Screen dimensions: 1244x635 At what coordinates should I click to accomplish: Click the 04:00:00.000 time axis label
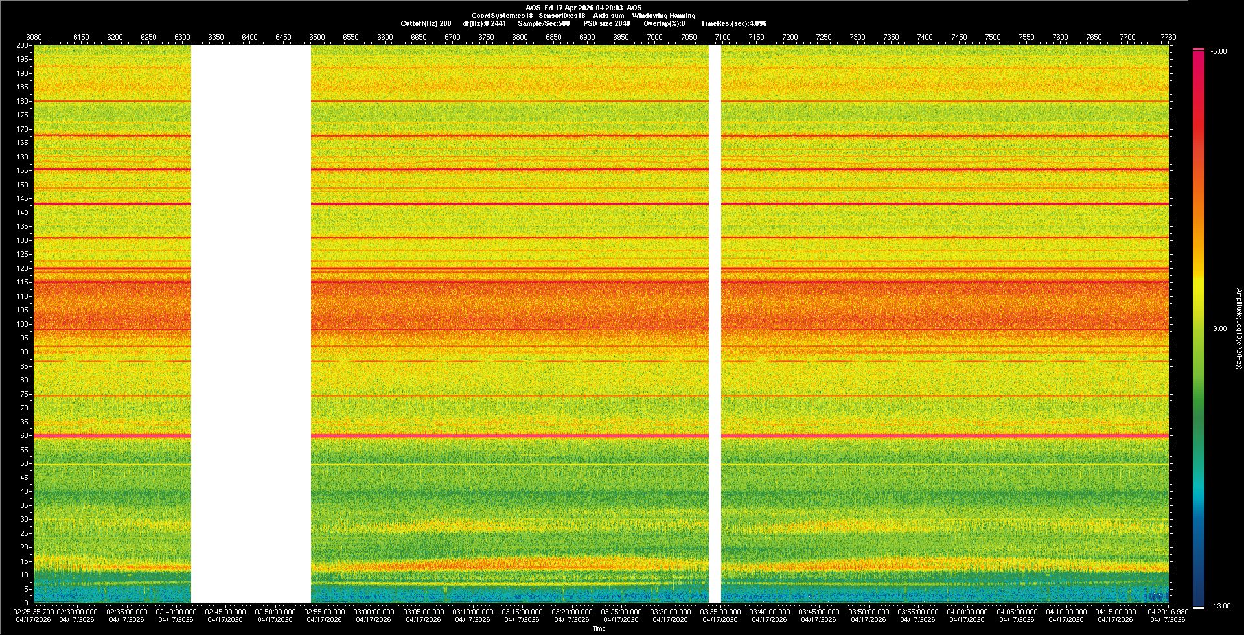[x=967, y=612]
